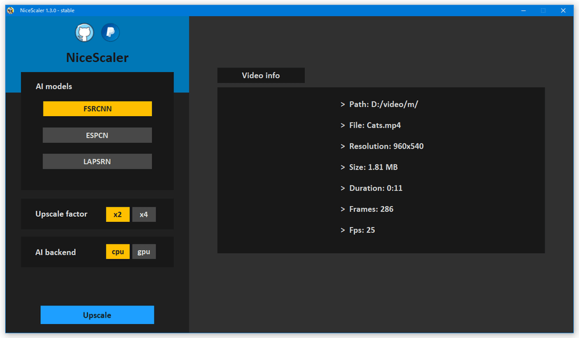Minimize the NiceScaler window
The height and width of the screenshot is (338, 579).
point(524,10)
